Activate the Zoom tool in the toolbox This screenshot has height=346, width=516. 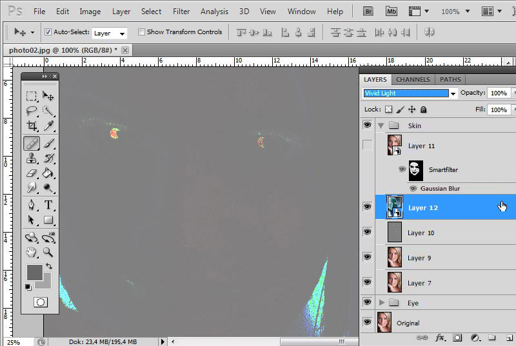pyautogui.click(x=48, y=252)
